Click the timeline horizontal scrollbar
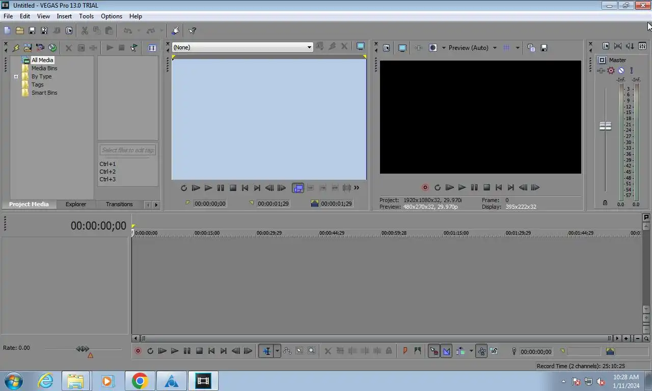This screenshot has height=391, width=652. (376, 338)
